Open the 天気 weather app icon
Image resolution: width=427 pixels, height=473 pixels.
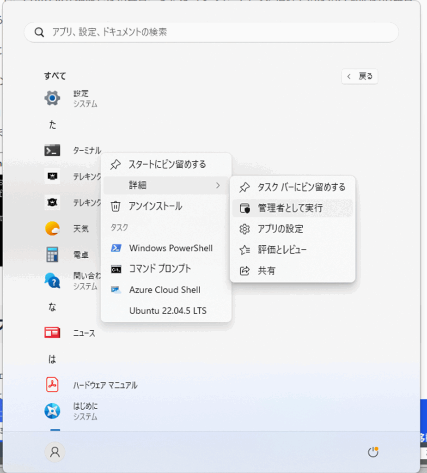click(52, 228)
